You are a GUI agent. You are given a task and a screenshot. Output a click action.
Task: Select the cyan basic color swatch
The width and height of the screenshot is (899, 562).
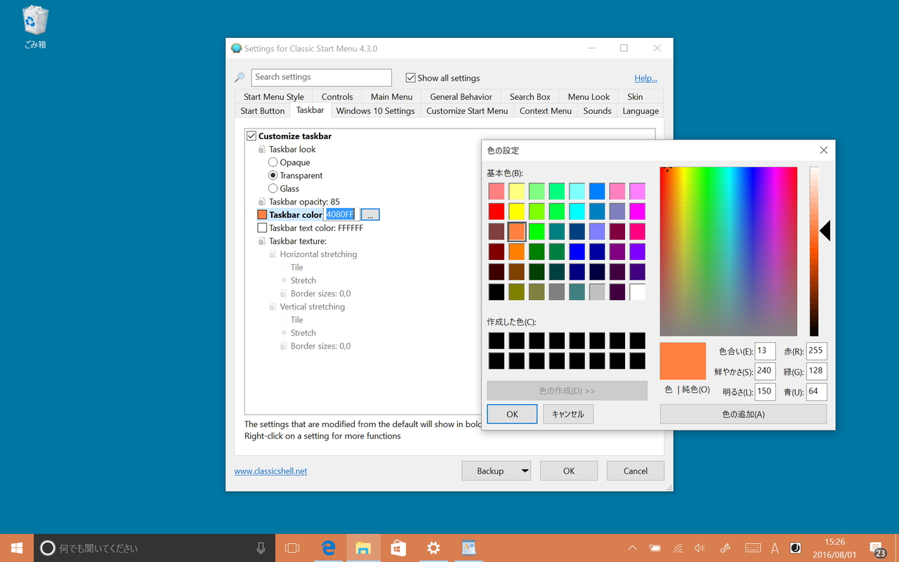point(577,211)
